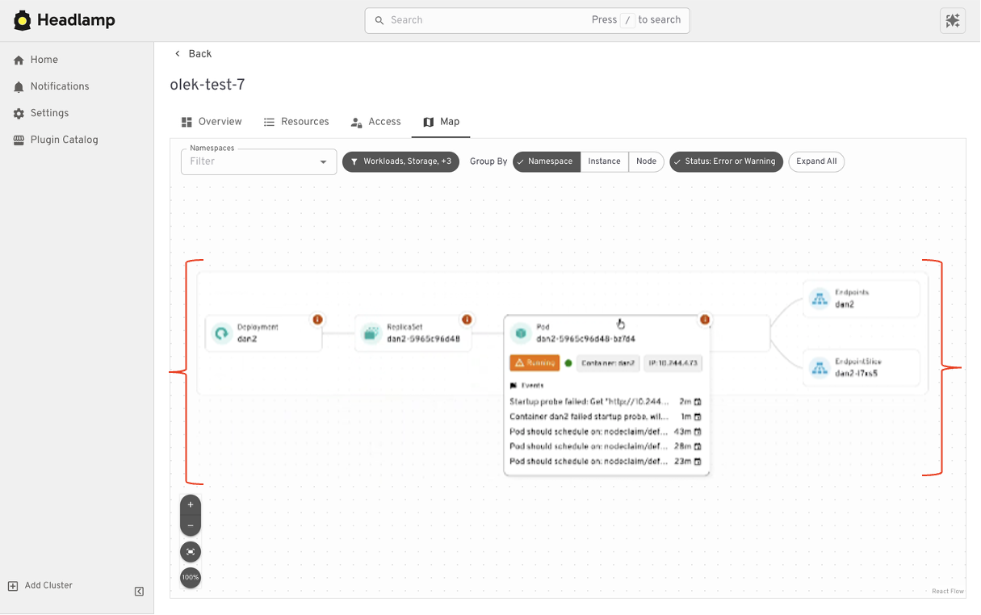The width and height of the screenshot is (981, 615).
Task: Click the ReplicaSet dan2-5965c96d48 node icon
Action: click(372, 333)
